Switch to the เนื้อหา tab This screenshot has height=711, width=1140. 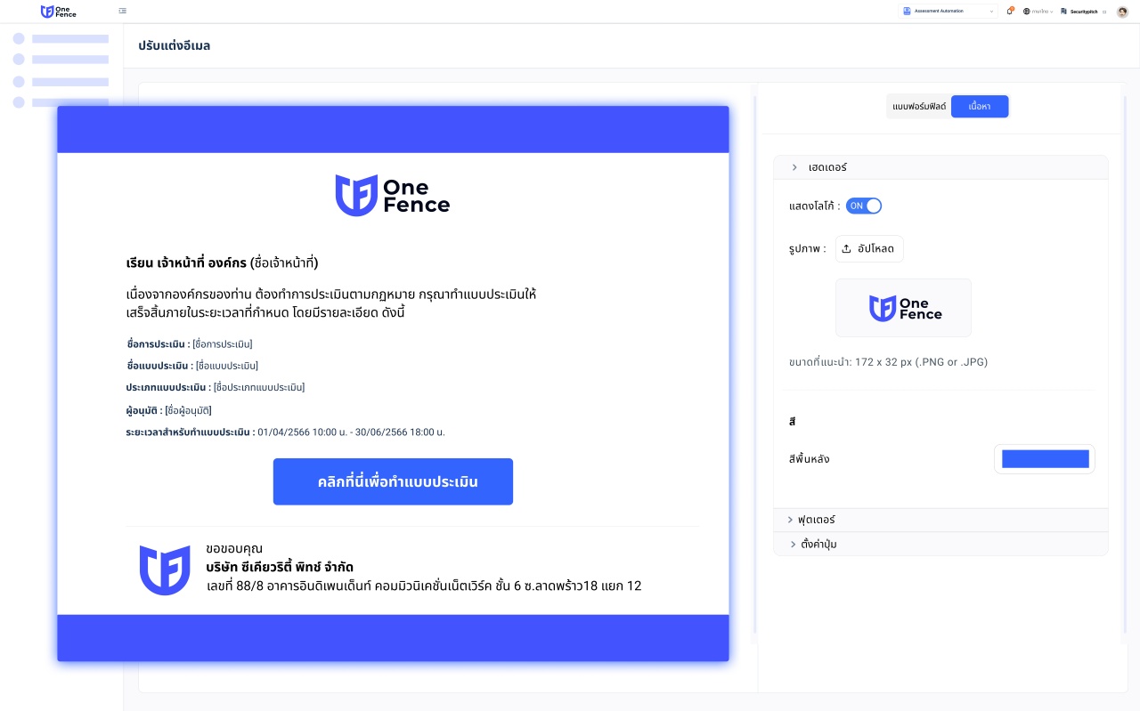[980, 107]
